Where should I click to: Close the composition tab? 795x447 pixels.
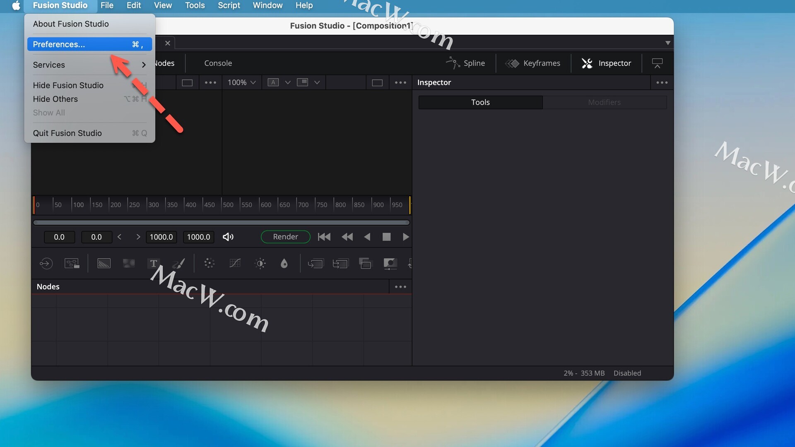[168, 43]
